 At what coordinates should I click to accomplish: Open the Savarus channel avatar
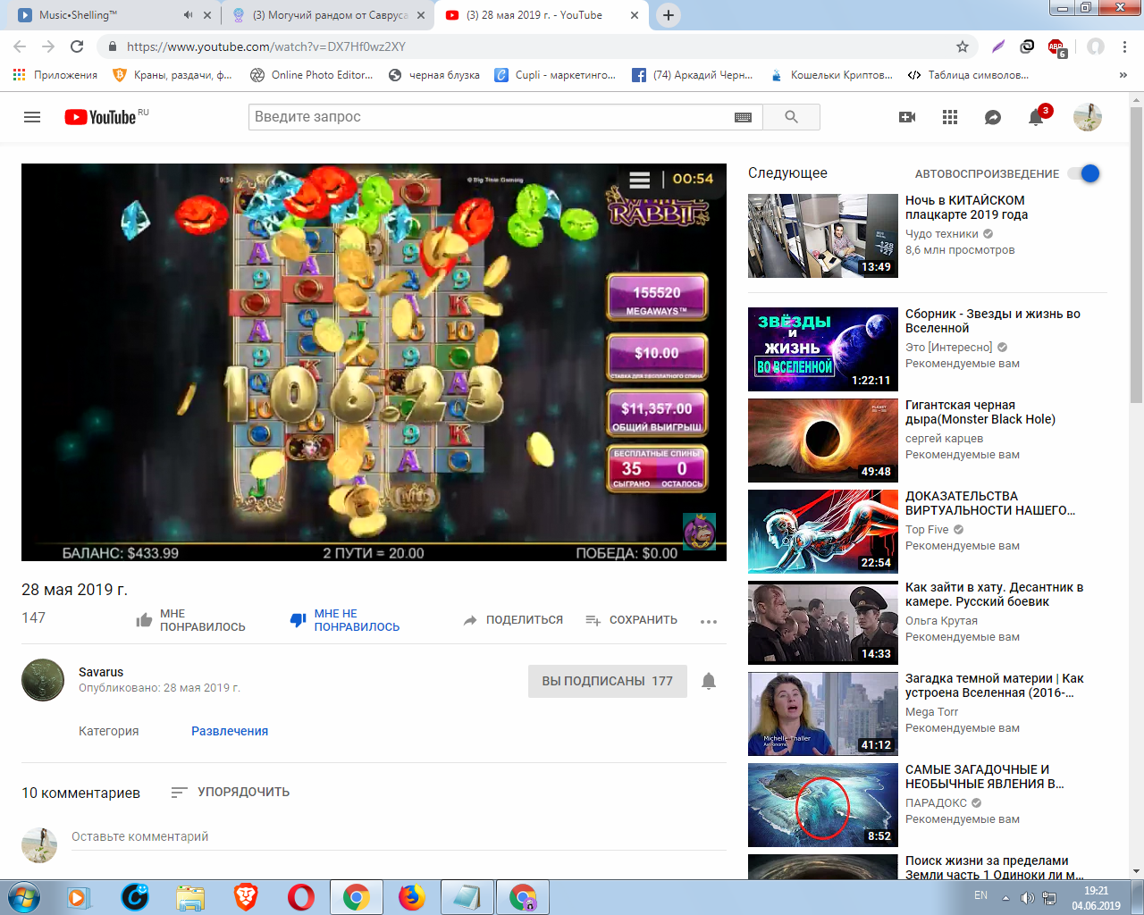[x=43, y=680]
